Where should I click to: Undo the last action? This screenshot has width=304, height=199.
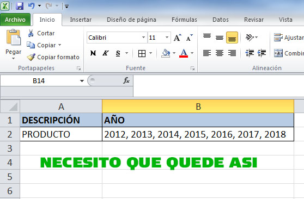click(x=31, y=6)
